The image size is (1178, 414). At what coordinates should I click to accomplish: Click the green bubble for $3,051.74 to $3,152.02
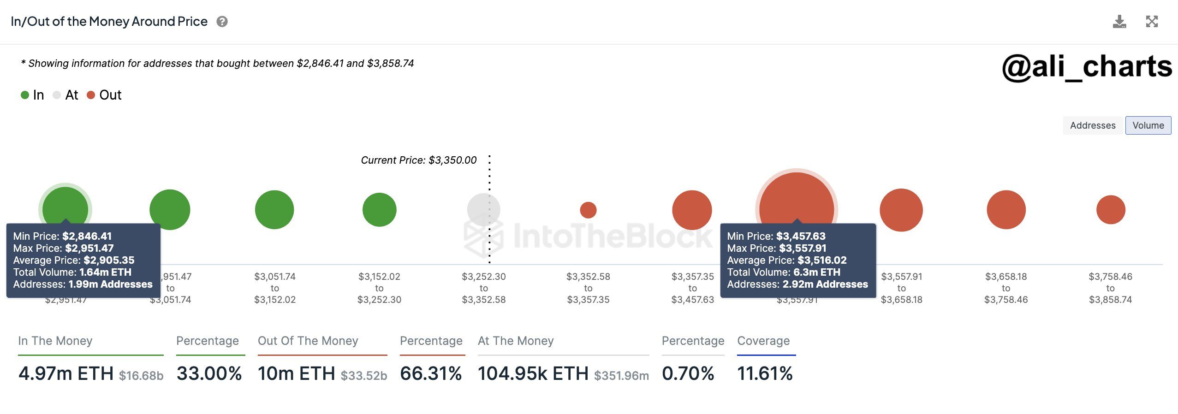(274, 210)
